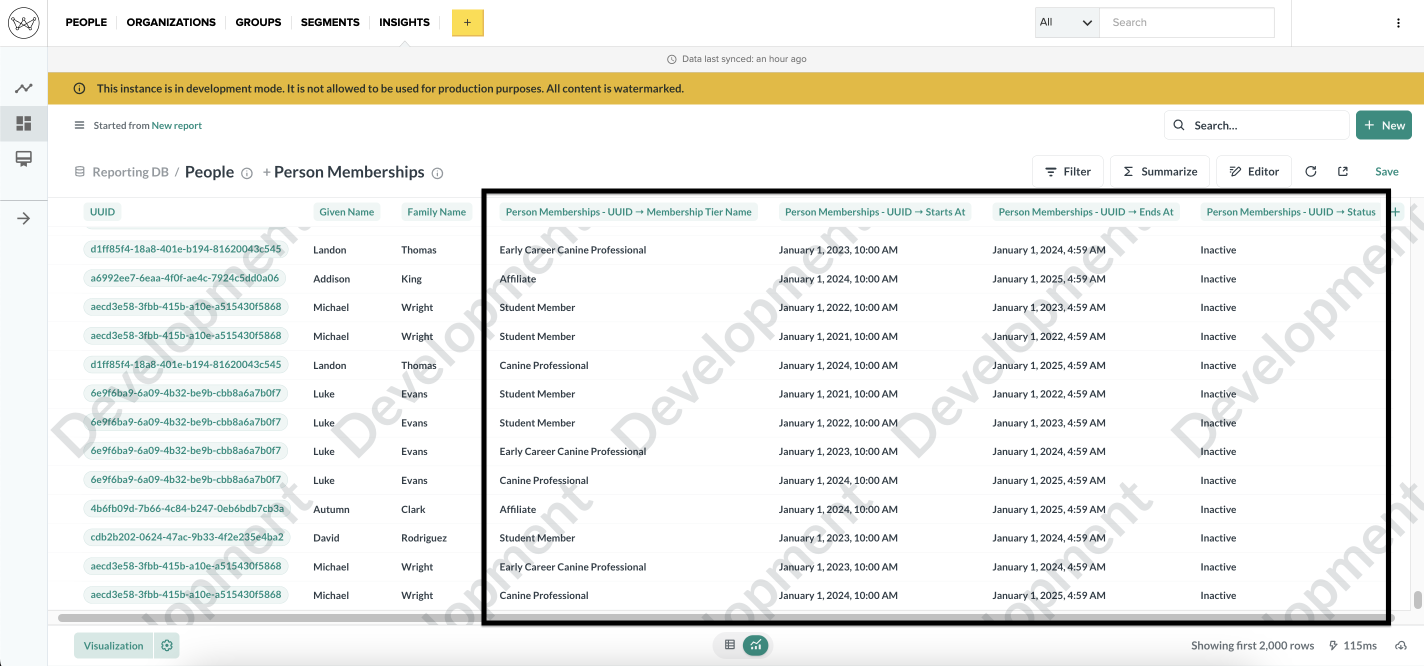1424x666 pixels.
Task: Open the three-dot more options menu
Action: click(1398, 22)
